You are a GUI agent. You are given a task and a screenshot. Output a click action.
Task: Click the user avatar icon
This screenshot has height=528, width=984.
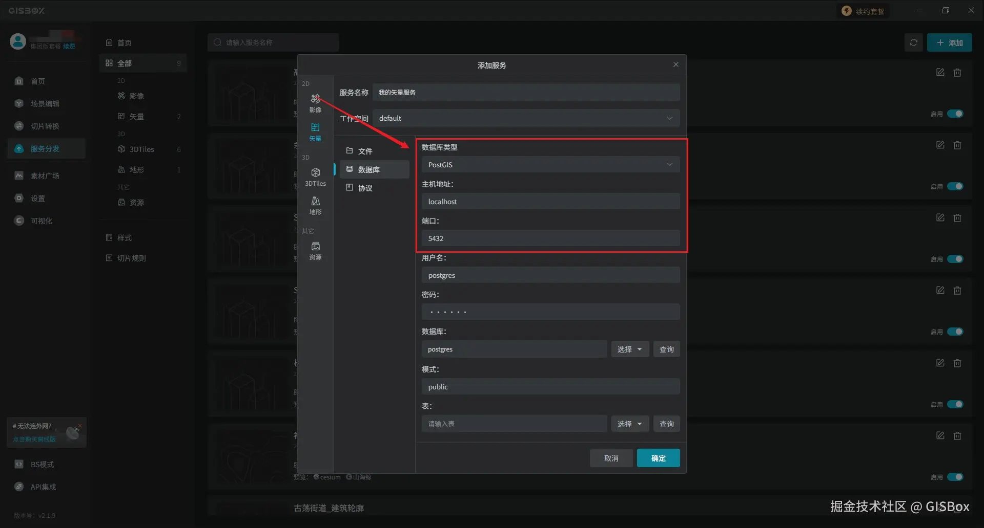click(x=18, y=41)
